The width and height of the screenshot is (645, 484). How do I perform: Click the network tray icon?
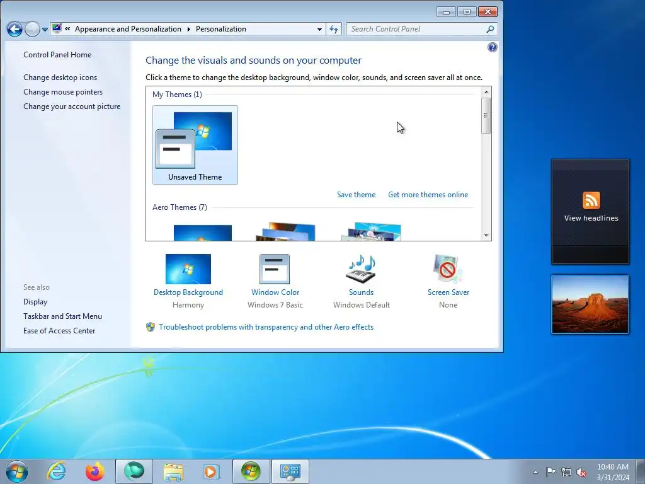[566, 472]
